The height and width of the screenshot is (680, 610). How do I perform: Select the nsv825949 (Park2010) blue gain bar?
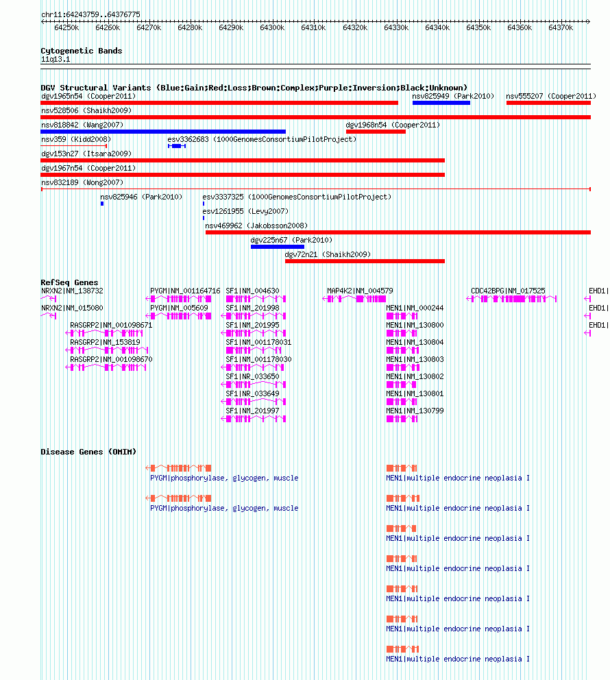coord(441,103)
